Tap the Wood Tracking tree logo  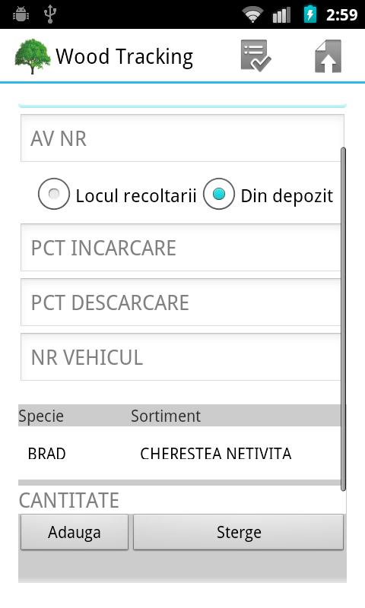click(33, 56)
